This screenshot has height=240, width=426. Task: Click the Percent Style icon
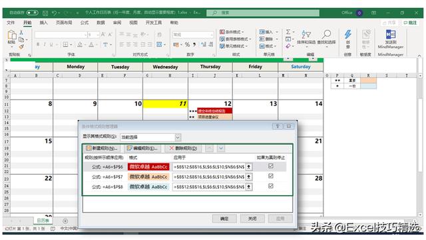187,45
